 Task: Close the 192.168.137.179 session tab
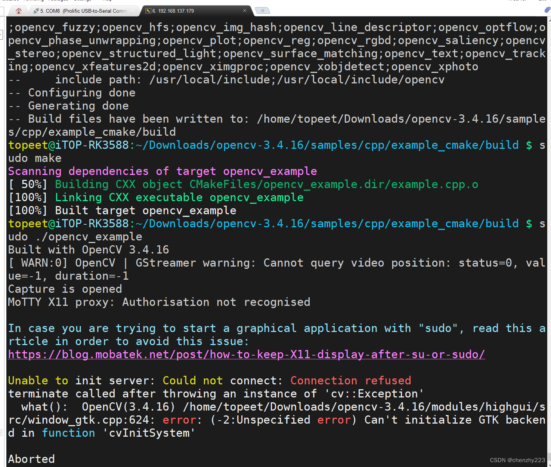[245, 10]
